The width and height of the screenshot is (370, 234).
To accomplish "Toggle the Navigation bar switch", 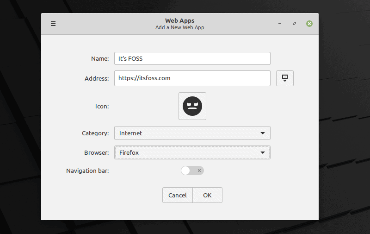I will [x=192, y=171].
